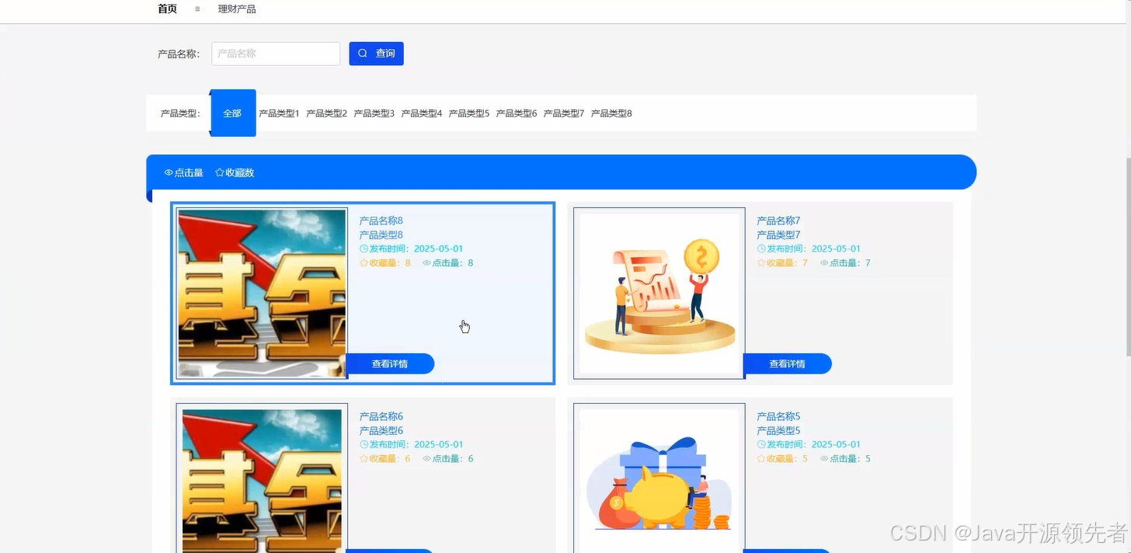Image resolution: width=1131 pixels, height=553 pixels.
Task: Click star icon beside 收藏量: 5
Action: 761,458
